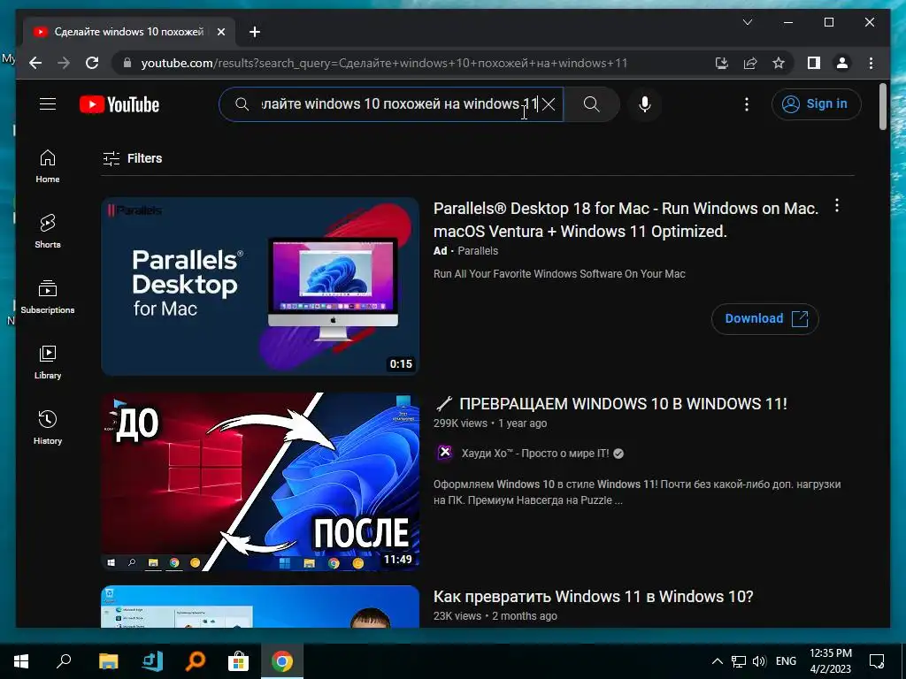The width and height of the screenshot is (906, 679).
Task: Open YouTube settings three-dot menu
Action: (747, 104)
